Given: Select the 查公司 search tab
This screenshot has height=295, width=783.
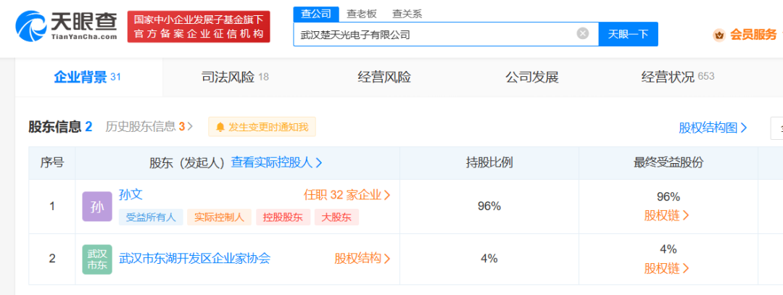Looking at the screenshot, I should coord(315,14).
